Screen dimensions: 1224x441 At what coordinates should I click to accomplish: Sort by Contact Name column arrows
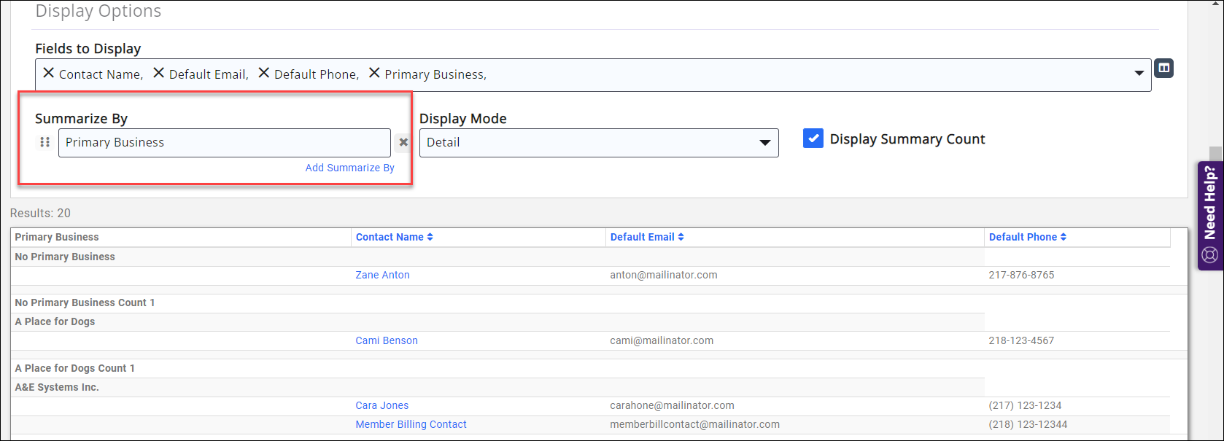coord(430,237)
